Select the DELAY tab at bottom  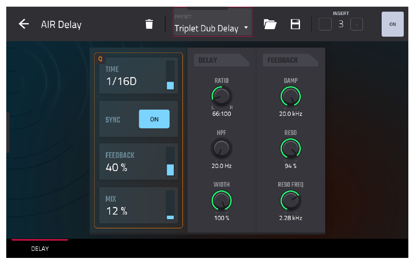click(x=40, y=248)
